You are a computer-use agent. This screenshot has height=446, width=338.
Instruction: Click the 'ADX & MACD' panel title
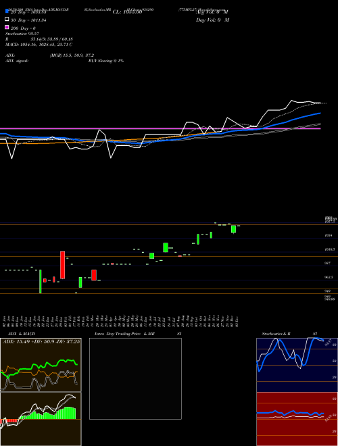[x=22, y=334]
